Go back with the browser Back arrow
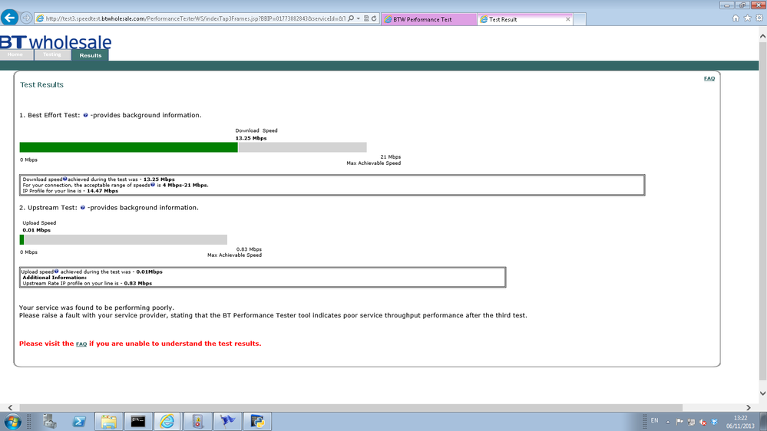The image size is (767, 431). pos(9,18)
